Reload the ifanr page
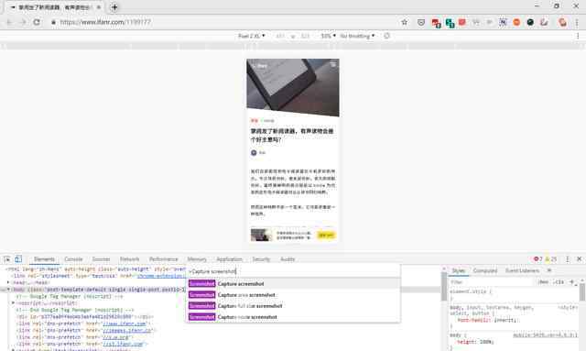This screenshot has height=351, width=586. pos(37,22)
